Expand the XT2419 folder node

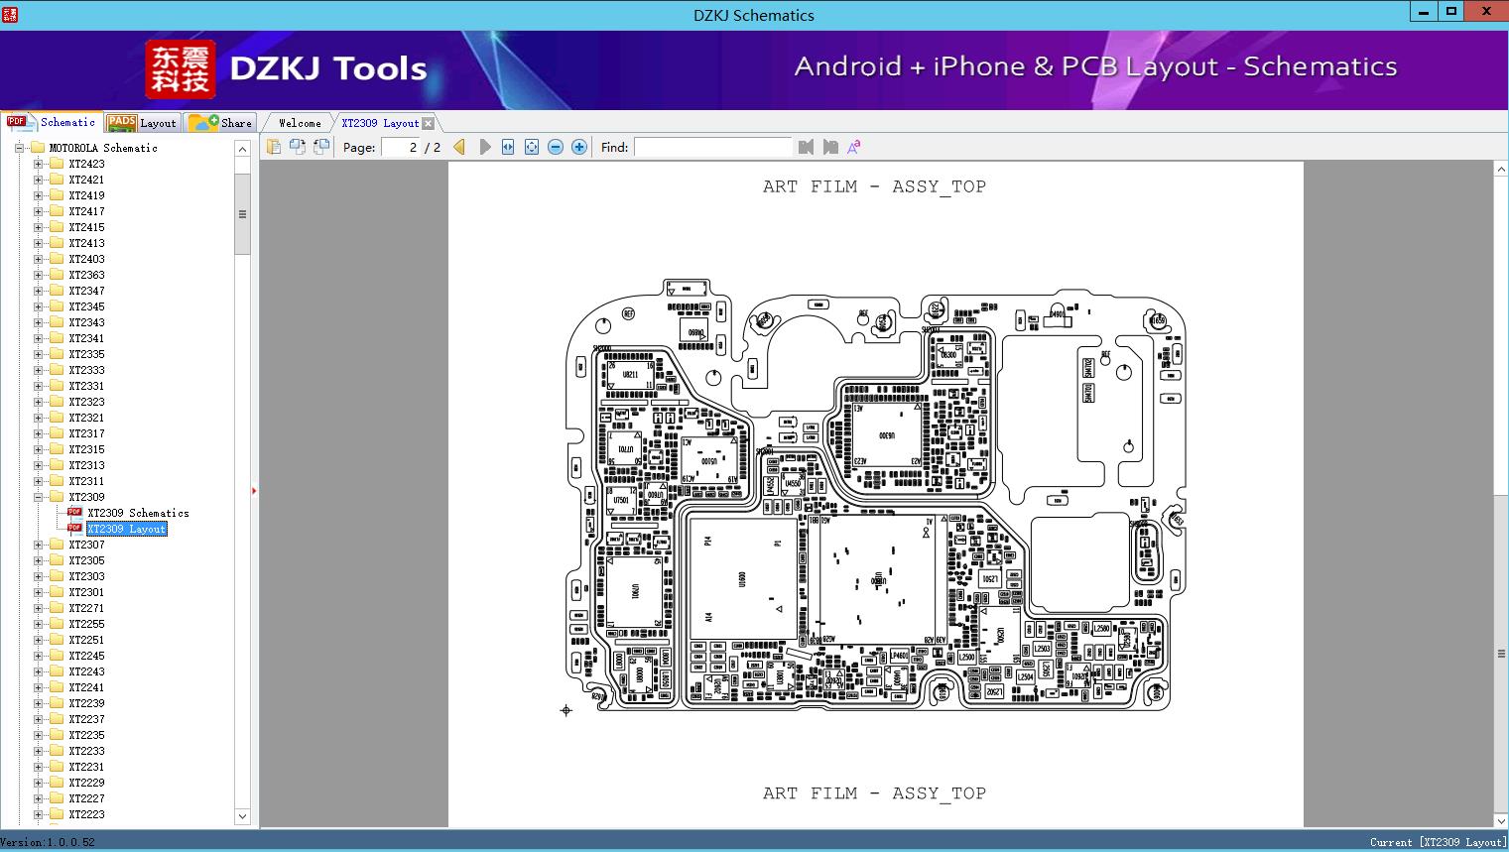point(38,195)
